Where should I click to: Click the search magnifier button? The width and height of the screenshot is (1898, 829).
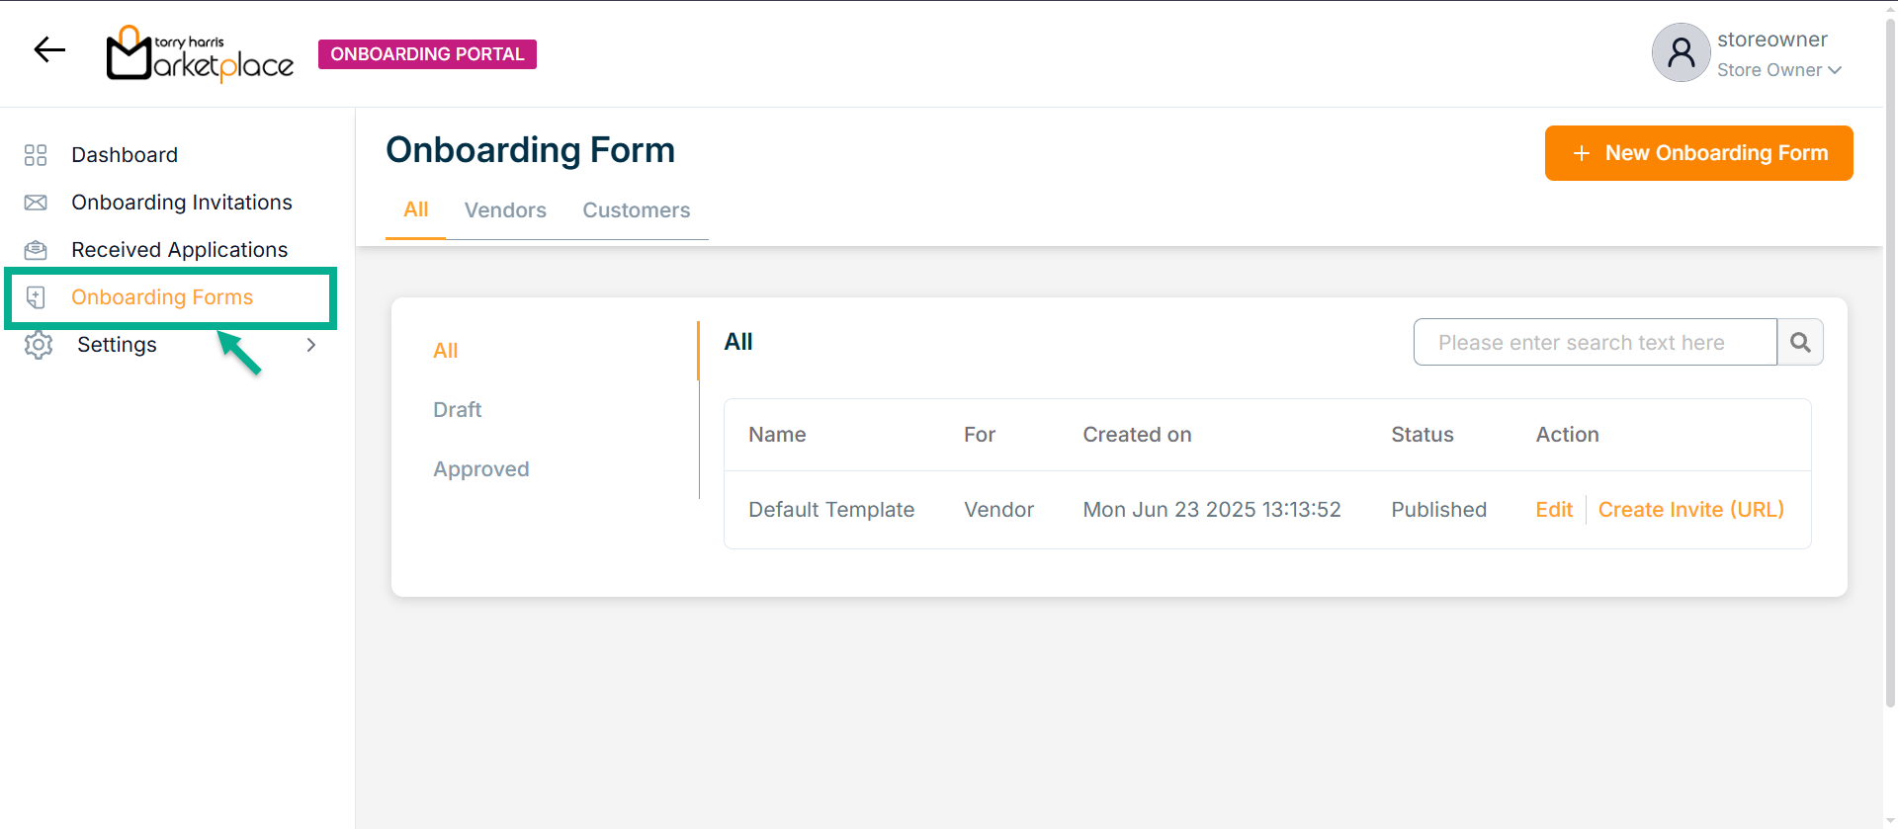coord(1800,342)
